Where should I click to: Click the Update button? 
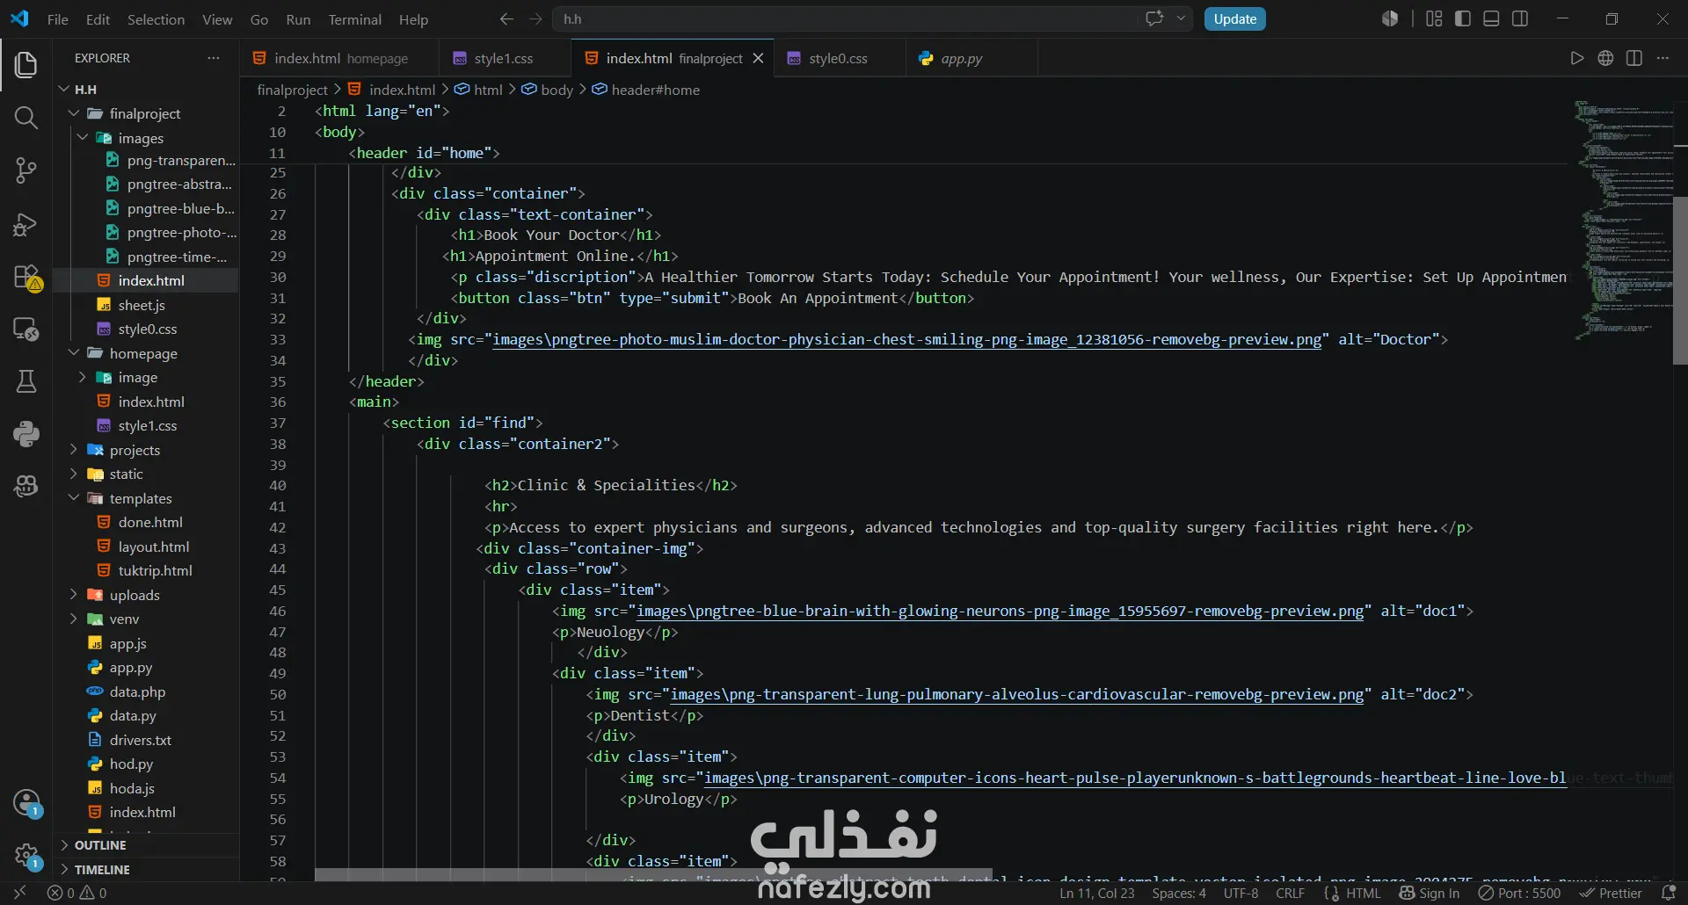pyautogui.click(x=1234, y=19)
